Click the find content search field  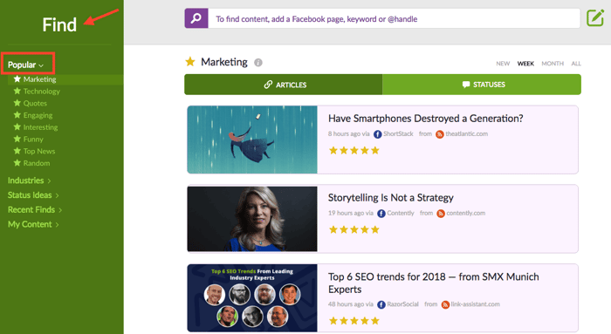coord(394,18)
